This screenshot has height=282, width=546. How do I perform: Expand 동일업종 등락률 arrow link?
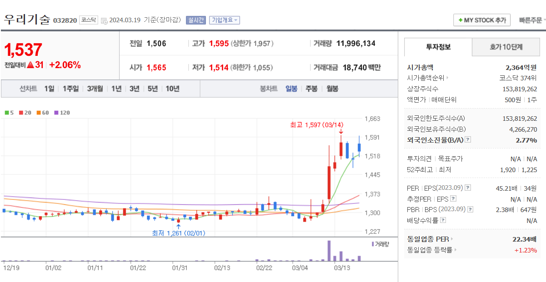coord(455,250)
